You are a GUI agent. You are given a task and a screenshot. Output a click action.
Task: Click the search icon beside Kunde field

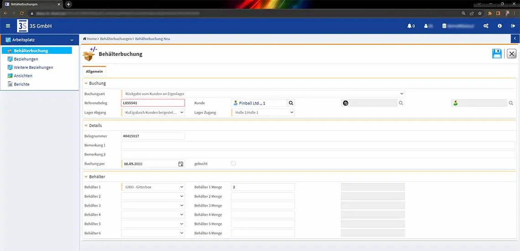291,103
